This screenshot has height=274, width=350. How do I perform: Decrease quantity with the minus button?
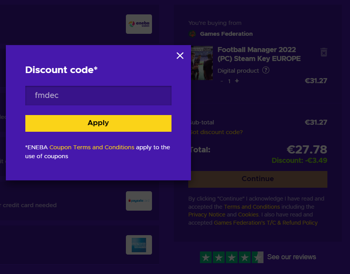tap(222, 81)
